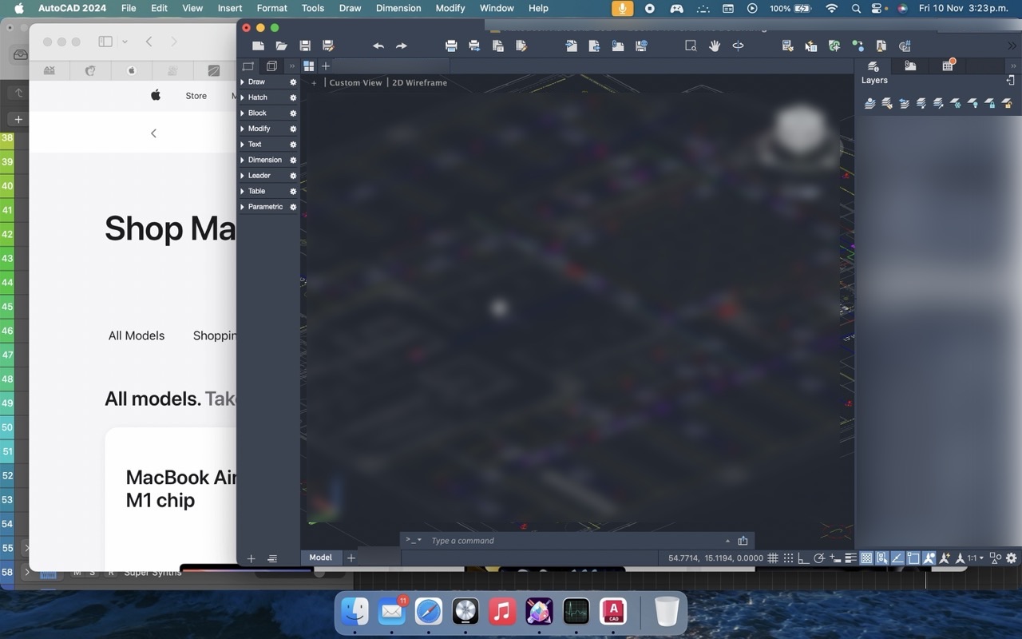Open the 1:1 annotation scale dropdown
Image resolution: width=1022 pixels, height=639 pixels.
pyautogui.click(x=975, y=558)
